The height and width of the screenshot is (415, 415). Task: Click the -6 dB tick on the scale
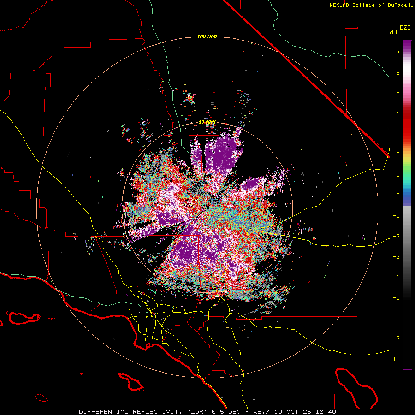click(x=396, y=318)
